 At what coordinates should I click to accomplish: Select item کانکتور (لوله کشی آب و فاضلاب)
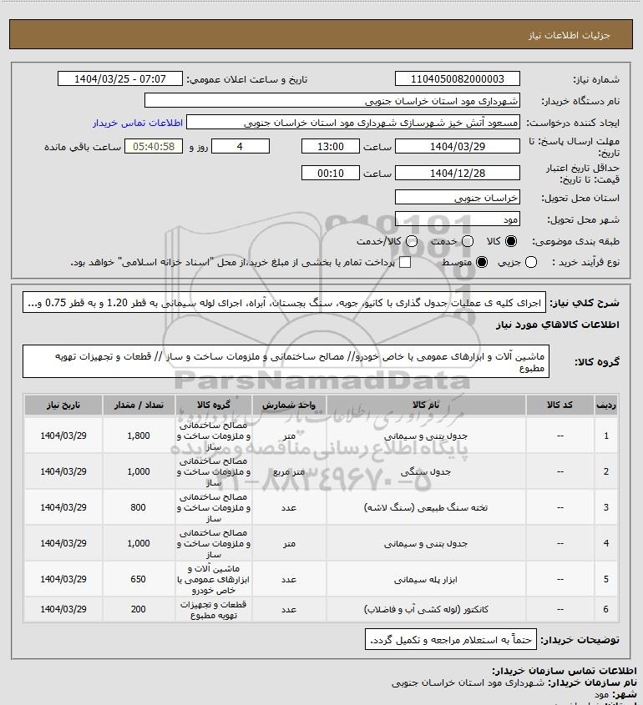426,609
